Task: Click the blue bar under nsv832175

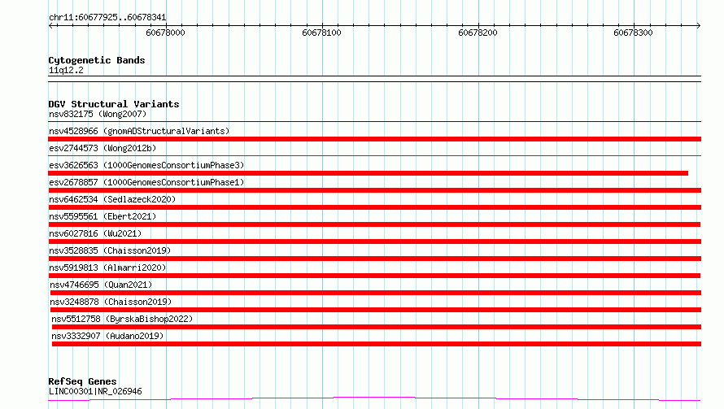Action: [x=374, y=121]
